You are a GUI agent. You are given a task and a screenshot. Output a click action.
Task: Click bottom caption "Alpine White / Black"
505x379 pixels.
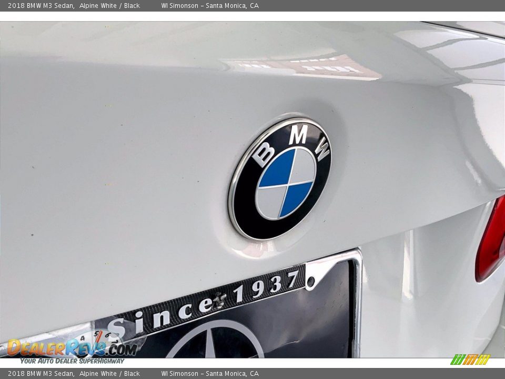(109, 374)
